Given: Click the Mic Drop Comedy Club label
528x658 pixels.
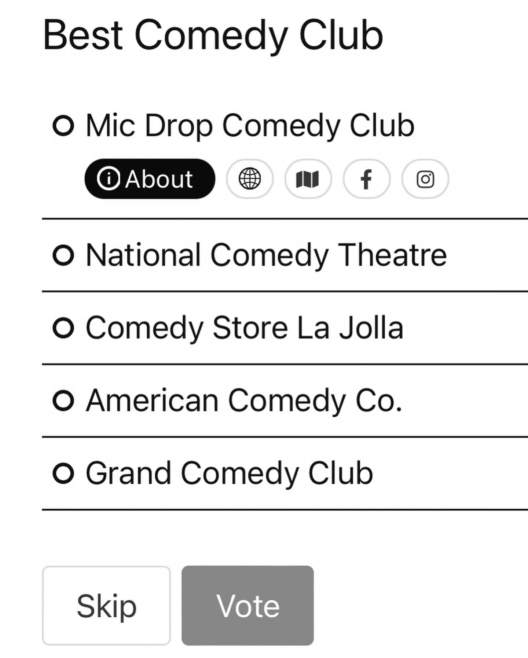Looking at the screenshot, I should (x=250, y=126).
